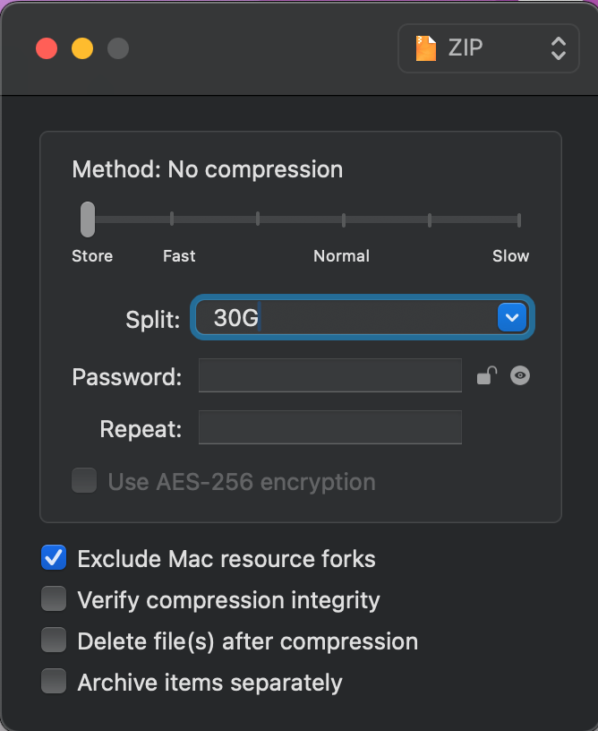
Task: Click the orange ZIP file format icon
Action: pos(426,48)
